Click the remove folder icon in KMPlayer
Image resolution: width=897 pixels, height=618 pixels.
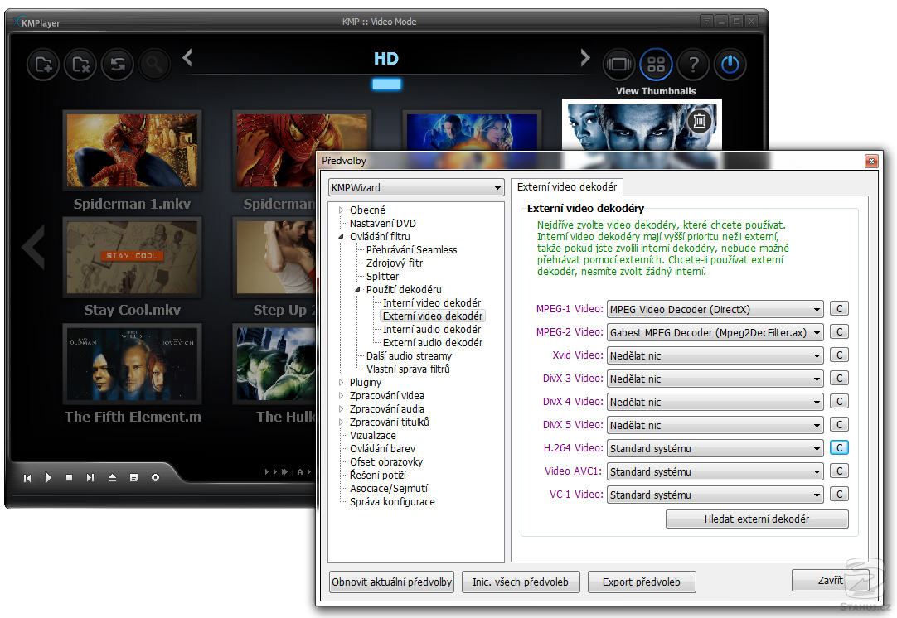tap(80, 65)
